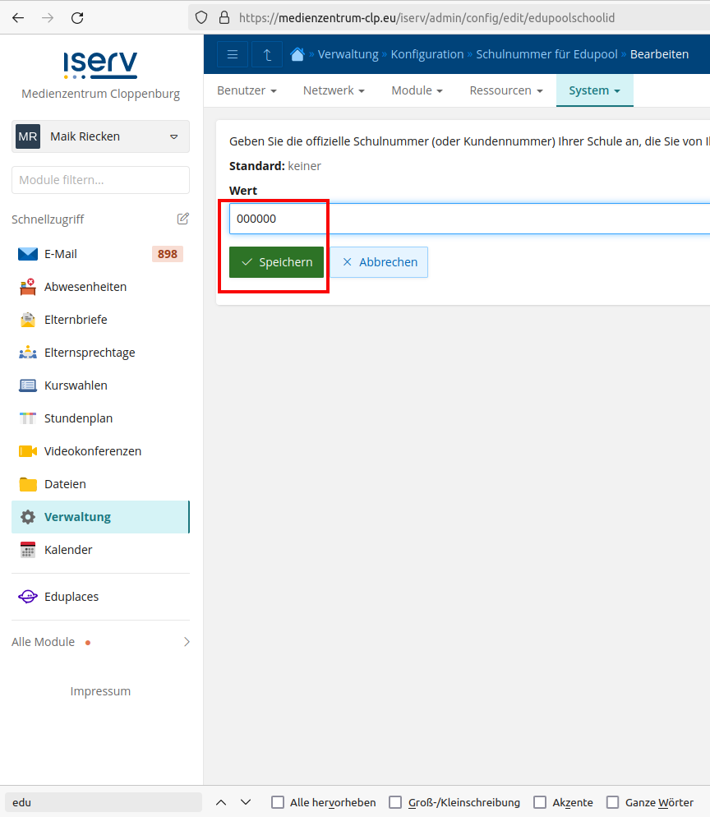The image size is (710, 817).
Task: Open the Benutzer dropdown menu
Action: point(247,90)
